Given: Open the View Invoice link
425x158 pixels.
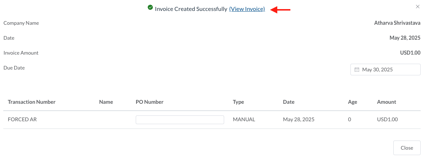Looking at the screenshot, I should 247,9.
